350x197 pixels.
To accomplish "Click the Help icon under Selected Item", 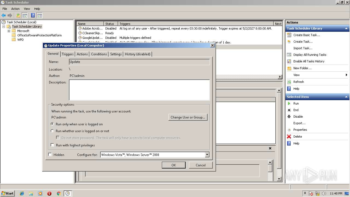I will click(289, 143).
